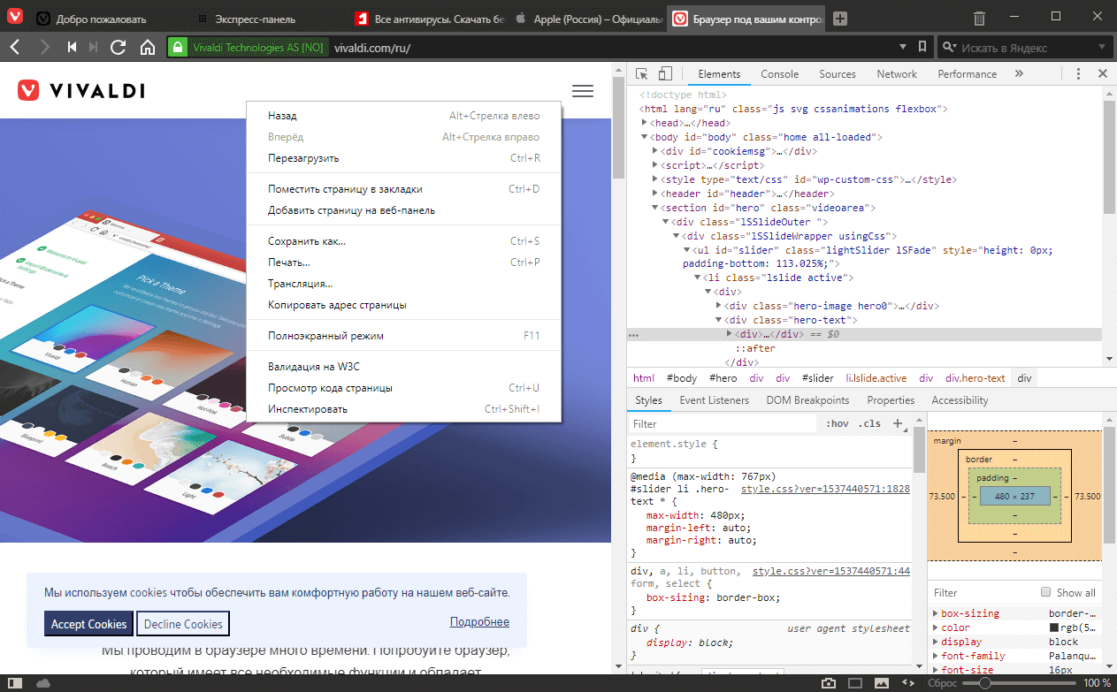
Task: Toggle the .cls class editor
Action: click(x=869, y=423)
